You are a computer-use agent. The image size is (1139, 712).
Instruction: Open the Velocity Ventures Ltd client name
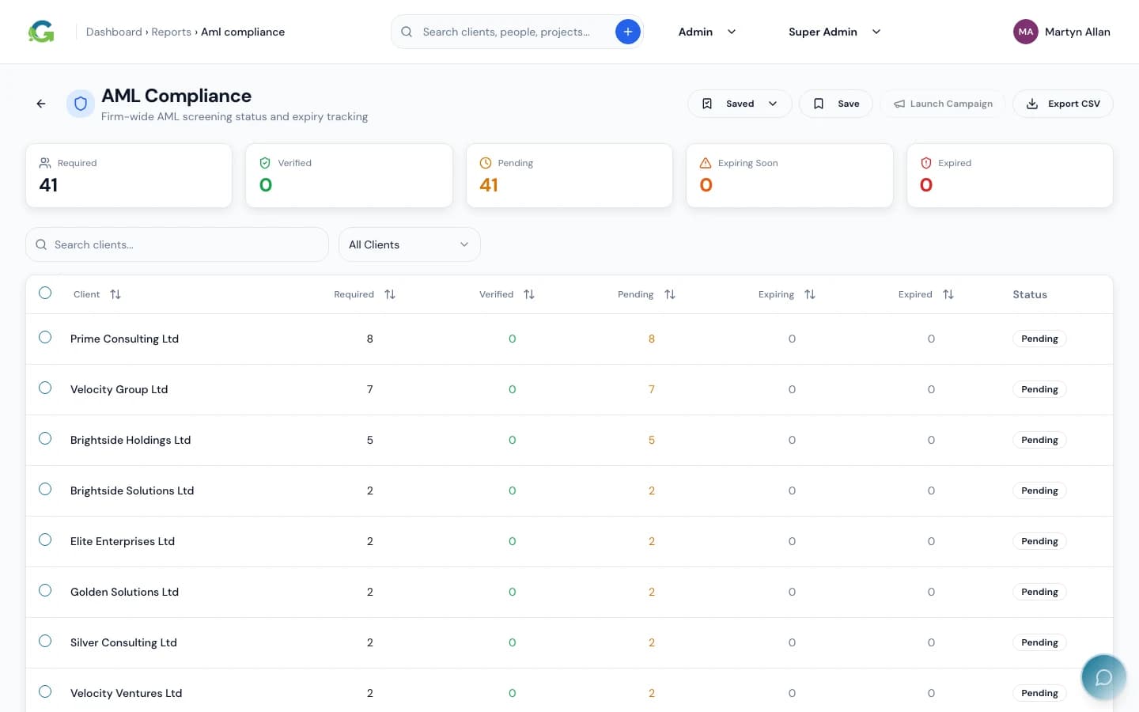pos(126,693)
